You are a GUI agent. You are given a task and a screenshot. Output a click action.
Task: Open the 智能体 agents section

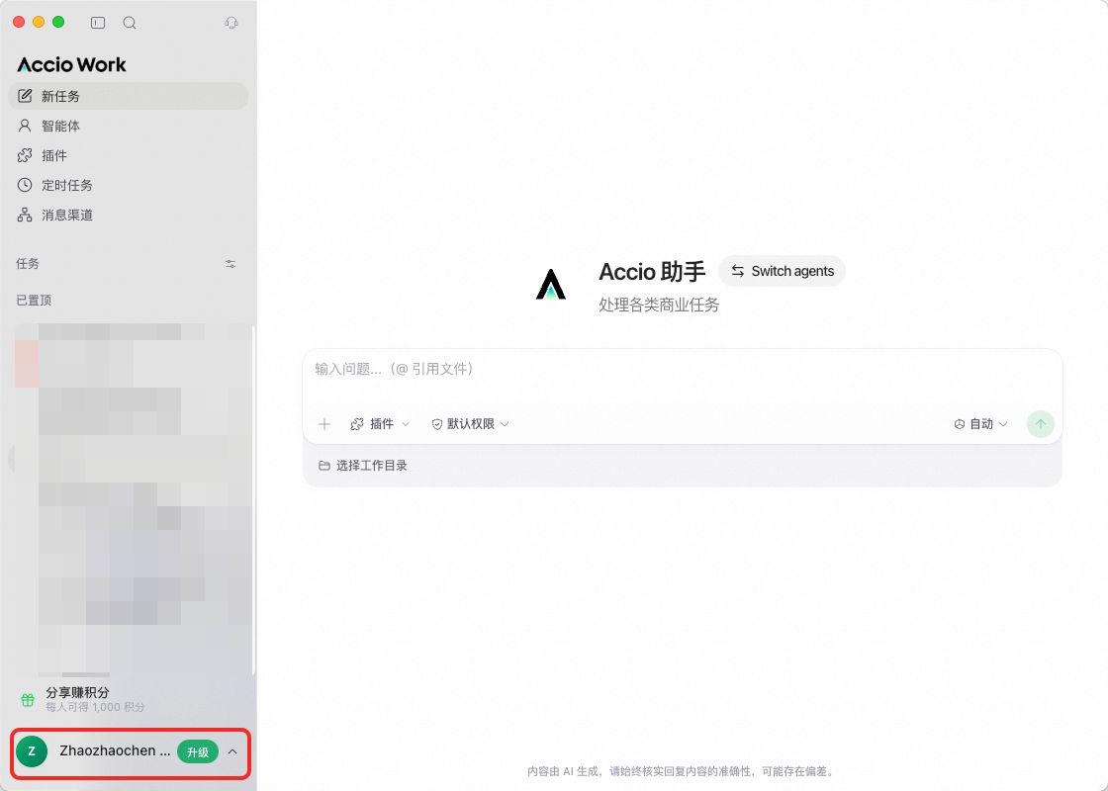[x=128, y=126]
